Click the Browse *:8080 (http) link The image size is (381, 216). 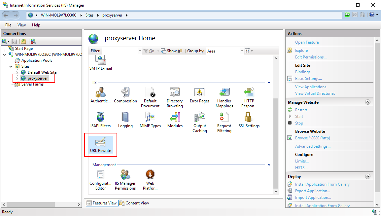(312, 138)
